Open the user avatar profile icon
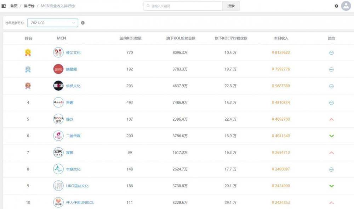 346,6
